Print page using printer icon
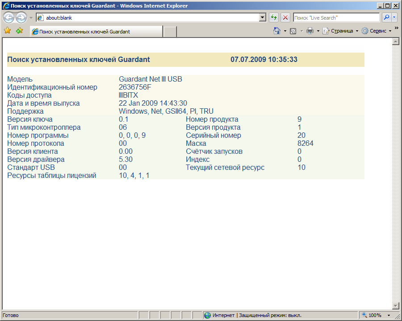402x321 pixels. coord(310,31)
